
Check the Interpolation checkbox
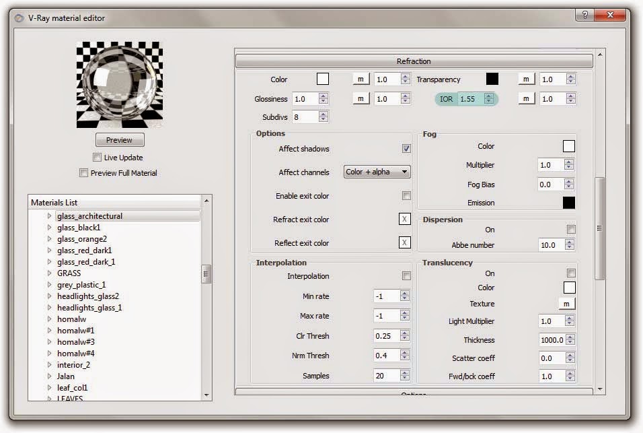coord(406,276)
